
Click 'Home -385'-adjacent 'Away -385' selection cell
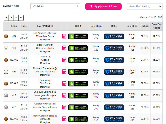tap(132, 48)
